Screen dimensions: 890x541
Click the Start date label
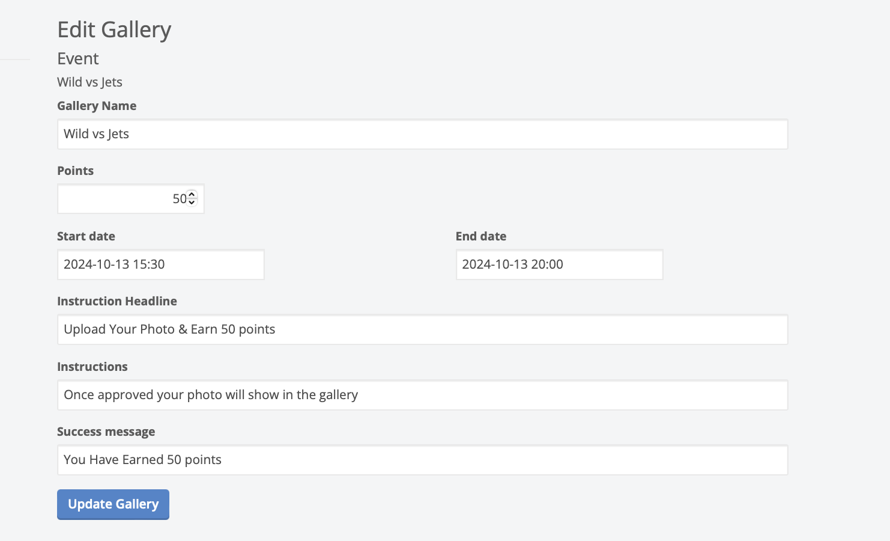86,236
